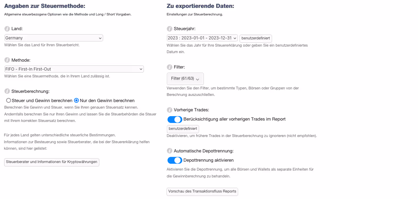Open Steuerberater und Informationen für Kryptowährungen
Screen dimensions: 418x199
click(x=51, y=162)
